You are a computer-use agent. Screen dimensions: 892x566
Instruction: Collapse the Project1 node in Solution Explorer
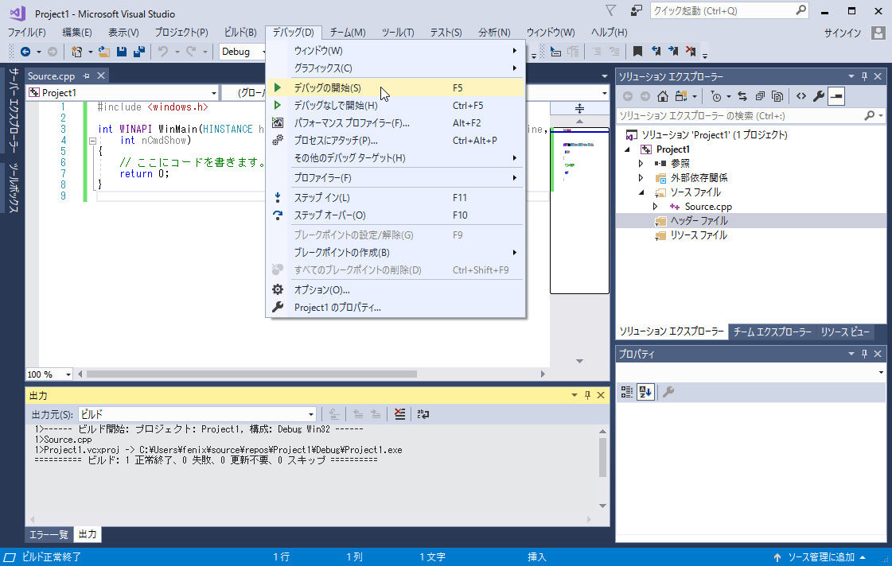click(628, 149)
